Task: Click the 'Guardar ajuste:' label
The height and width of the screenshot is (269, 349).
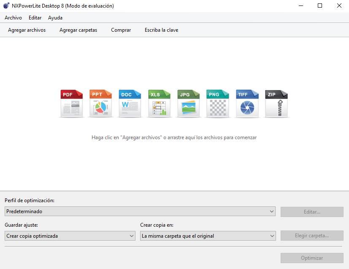Action: (x=21, y=225)
